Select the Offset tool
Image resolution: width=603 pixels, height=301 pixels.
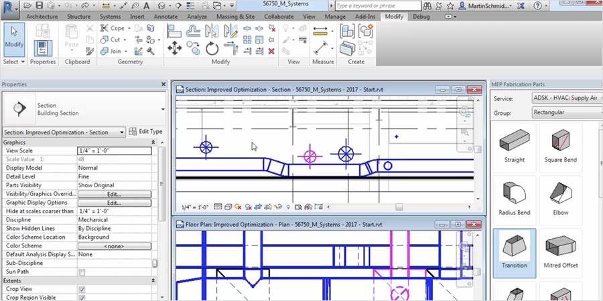click(193, 31)
